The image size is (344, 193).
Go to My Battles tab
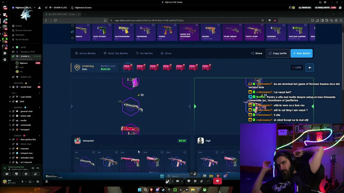pyautogui.click(x=144, y=53)
